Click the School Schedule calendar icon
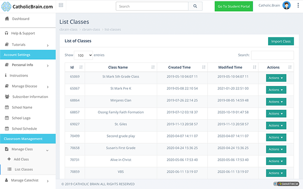This screenshot has width=303, height=189. (7, 128)
